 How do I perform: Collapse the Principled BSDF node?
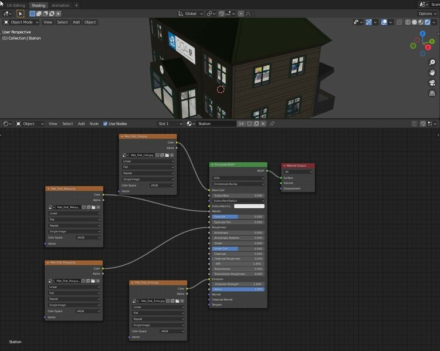212,166
